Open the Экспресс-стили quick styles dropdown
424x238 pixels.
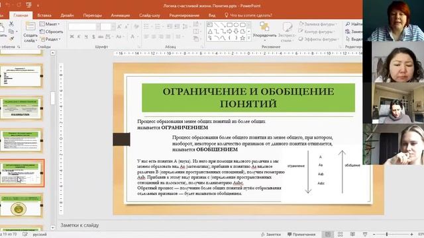[x=287, y=32]
